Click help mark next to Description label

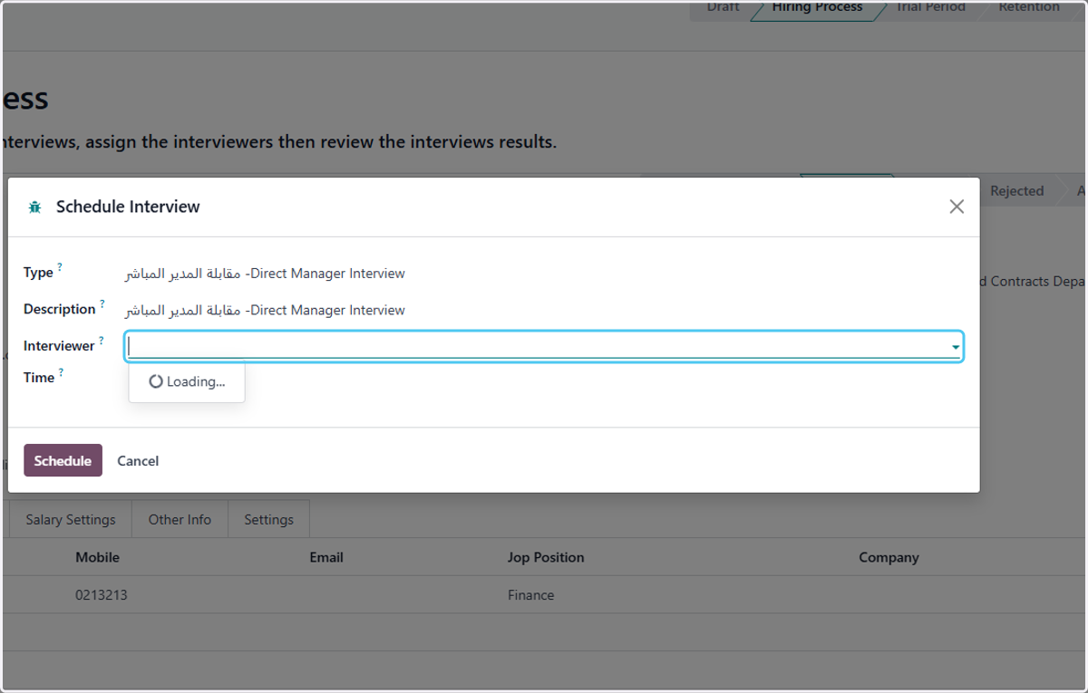tap(102, 303)
